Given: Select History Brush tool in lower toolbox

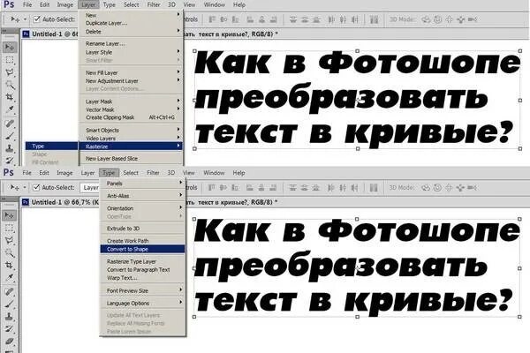Looking at the screenshot, I should pos(10,329).
